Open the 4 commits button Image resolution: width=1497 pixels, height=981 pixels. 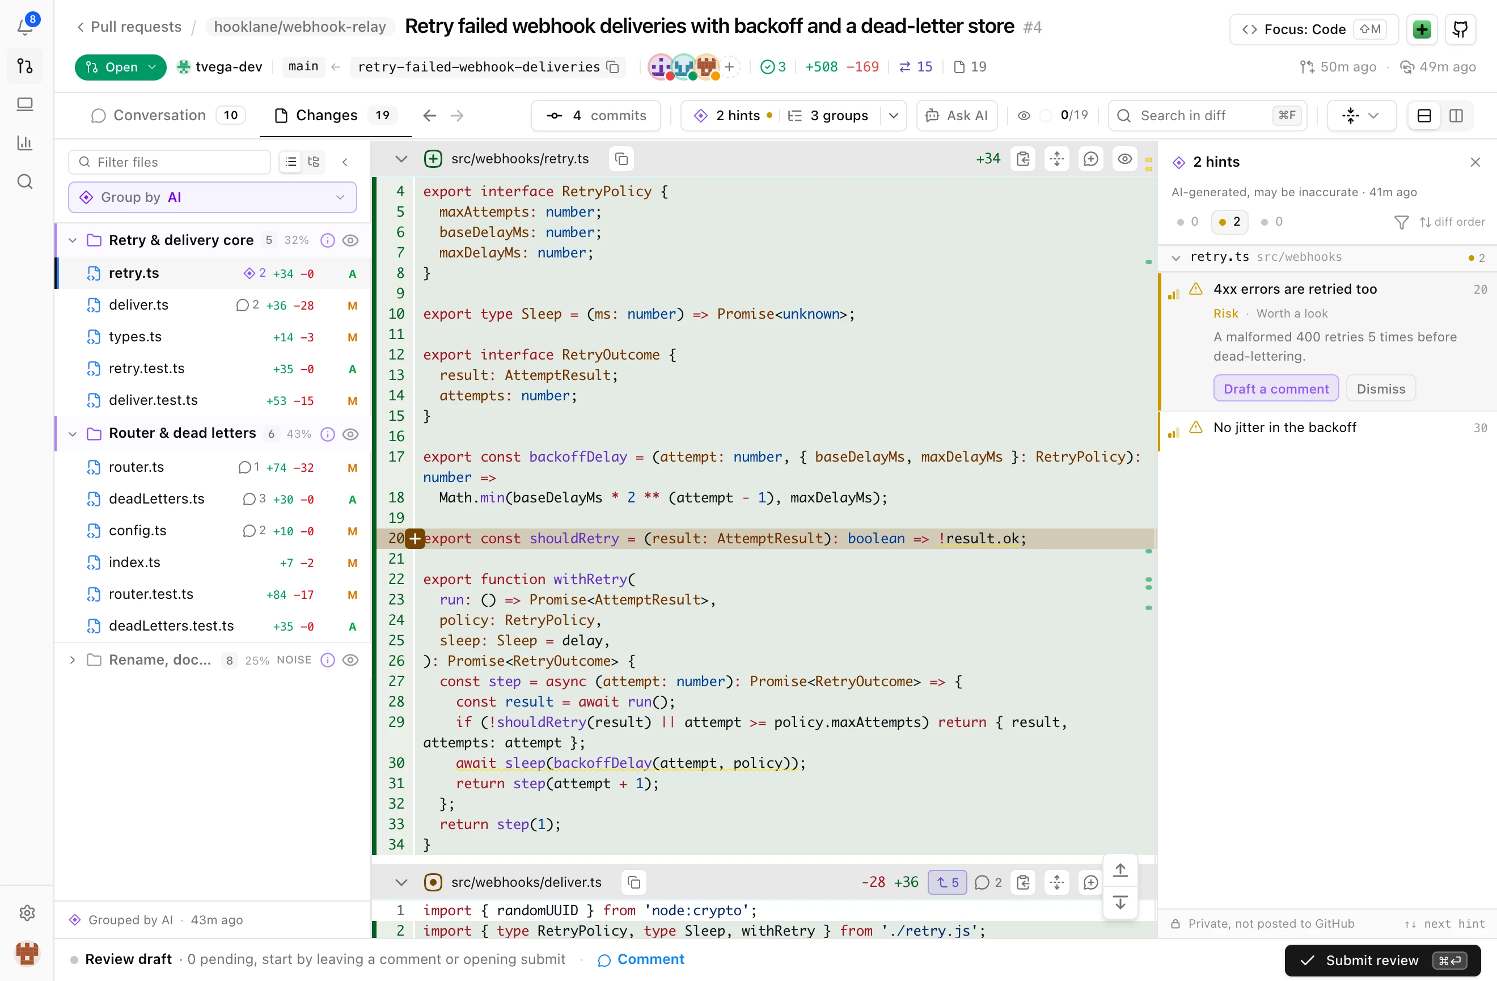pyautogui.click(x=595, y=116)
